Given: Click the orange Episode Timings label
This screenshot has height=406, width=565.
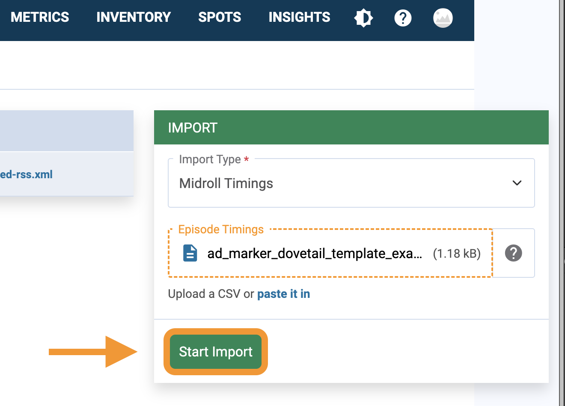Looking at the screenshot, I should pos(221,229).
